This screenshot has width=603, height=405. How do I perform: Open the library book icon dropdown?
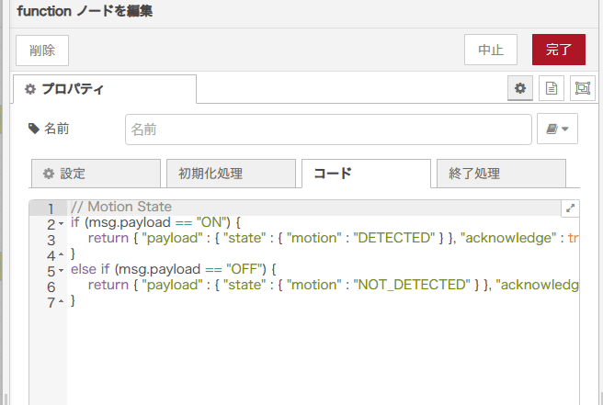[557, 129]
